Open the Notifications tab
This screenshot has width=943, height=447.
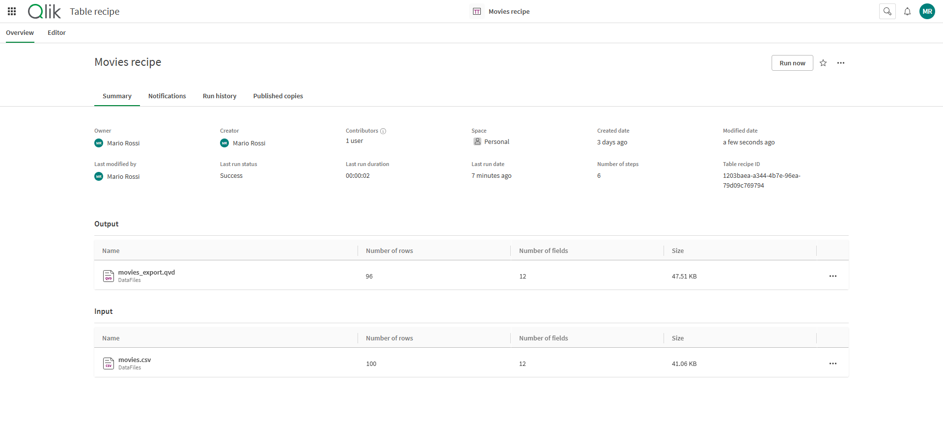(x=167, y=96)
